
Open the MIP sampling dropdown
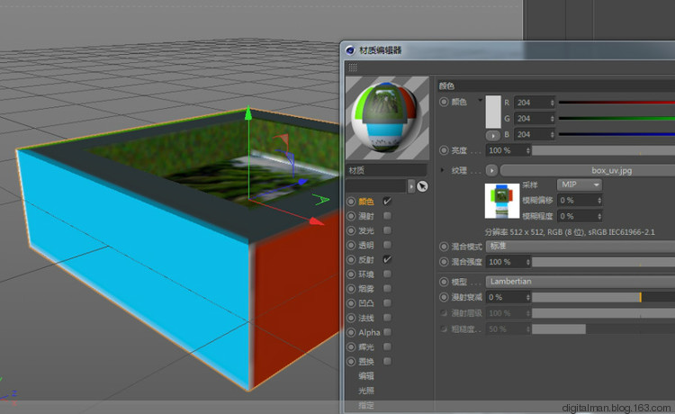[579, 184]
